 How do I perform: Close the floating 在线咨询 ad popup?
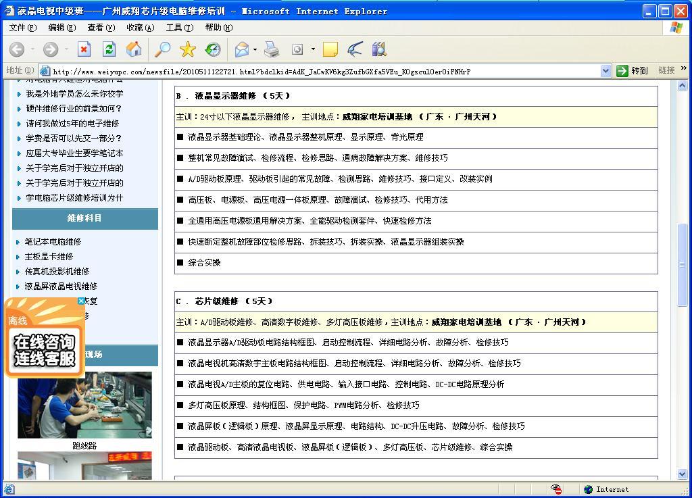[x=81, y=301]
